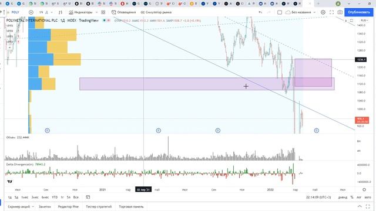Viewport: 376px width, 211px height.
Task: Click the Опубликовать button
Action: [x=359, y=12]
